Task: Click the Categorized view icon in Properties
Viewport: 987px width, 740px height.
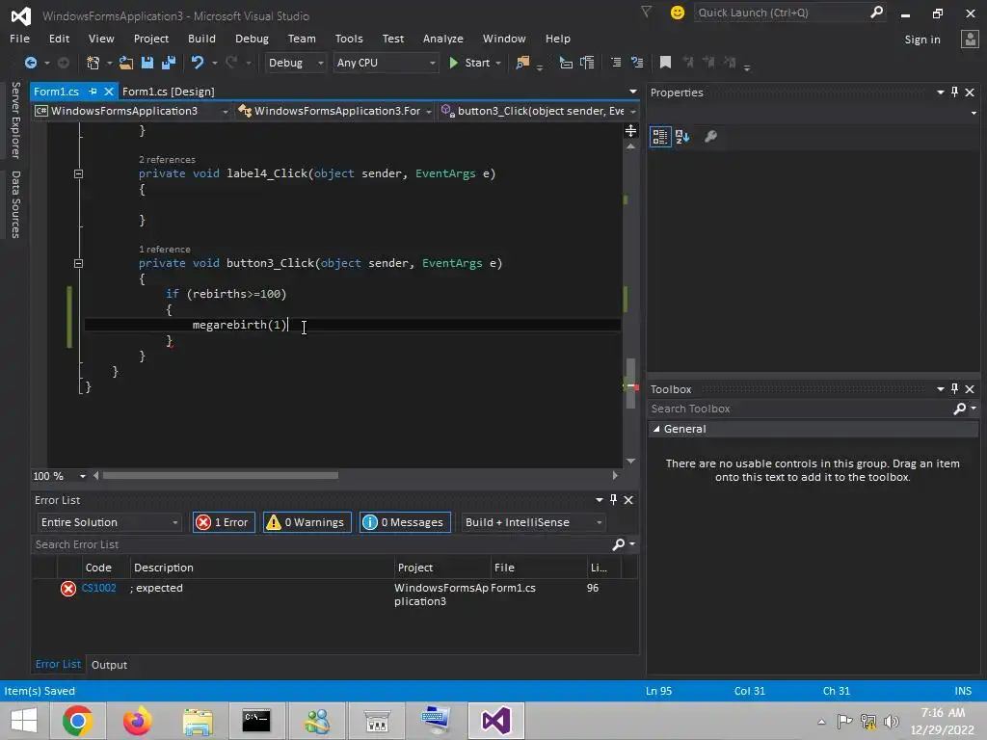Action: click(660, 137)
